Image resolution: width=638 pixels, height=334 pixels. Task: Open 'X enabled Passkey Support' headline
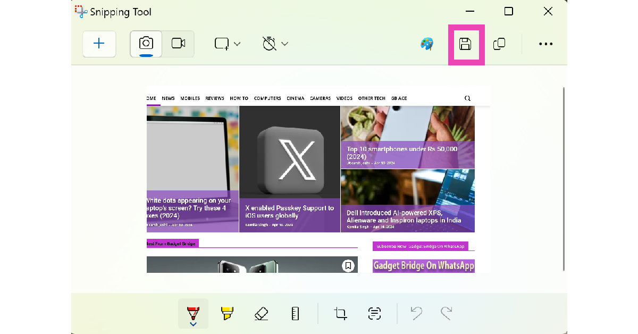(x=290, y=212)
